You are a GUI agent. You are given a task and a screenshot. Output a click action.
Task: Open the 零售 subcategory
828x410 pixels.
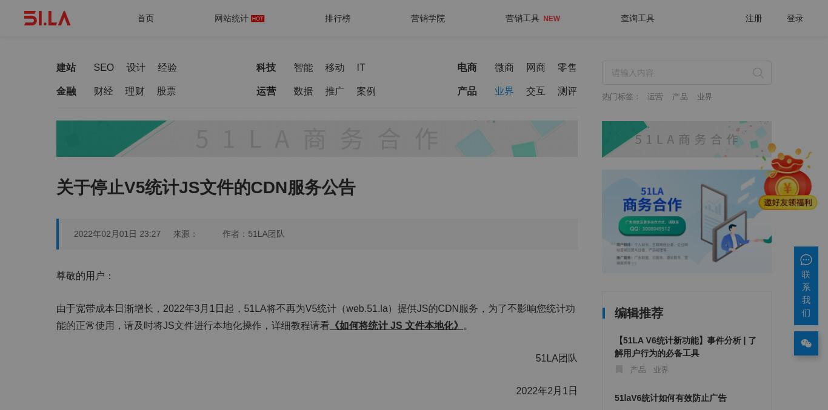coord(567,68)
